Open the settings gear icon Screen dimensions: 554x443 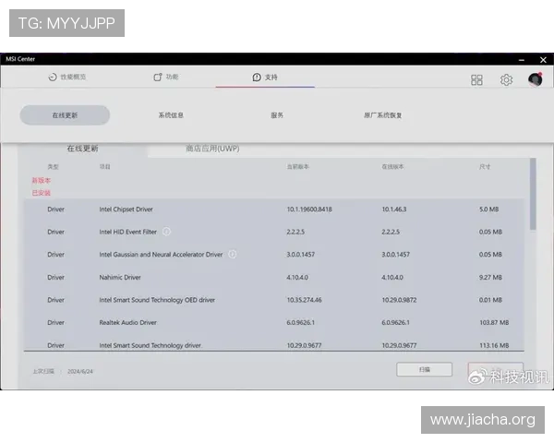pyautogui.click(x=506, y=80)
